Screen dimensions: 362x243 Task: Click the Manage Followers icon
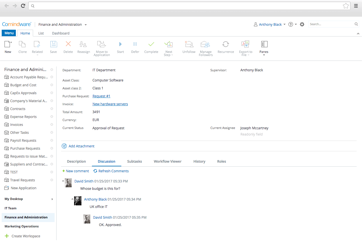(x=205, y=44)
